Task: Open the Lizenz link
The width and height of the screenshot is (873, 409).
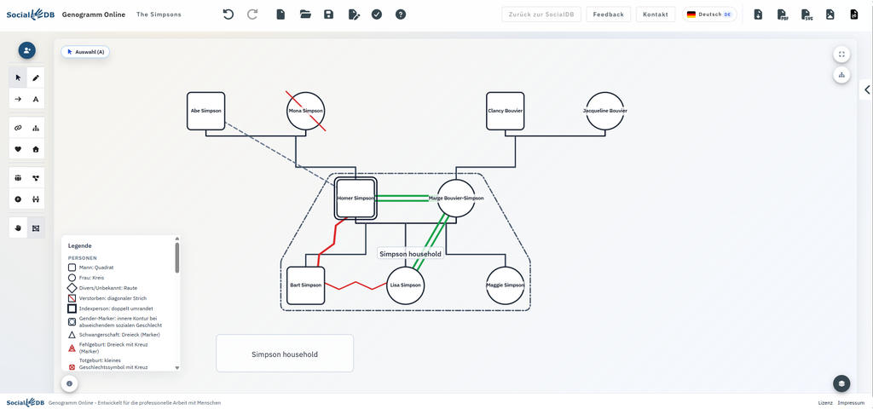Action: click(x=825, y=402)
